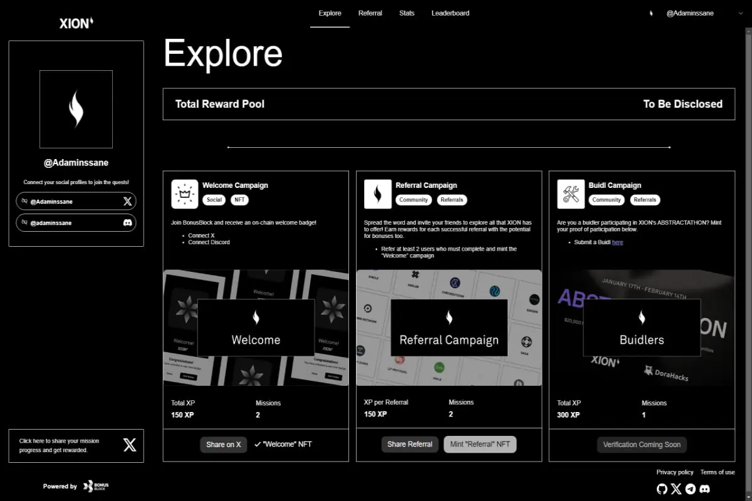The image size is (752, 501).
Task: Click the Share Referral button
Action: pyautogui.click(x=410, y=445)
